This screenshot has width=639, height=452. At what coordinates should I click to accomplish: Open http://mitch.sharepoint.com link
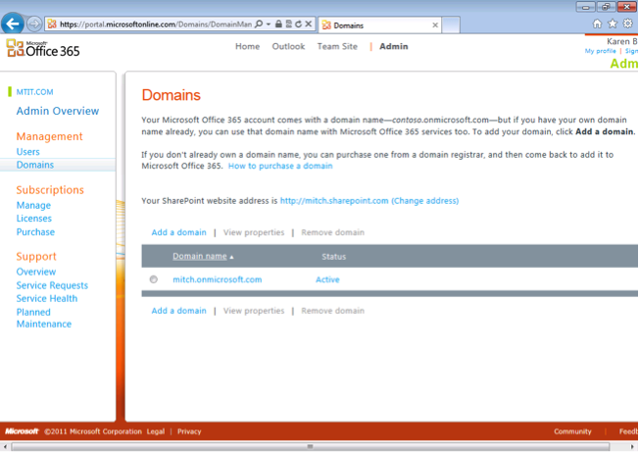[x=334, y=201]
